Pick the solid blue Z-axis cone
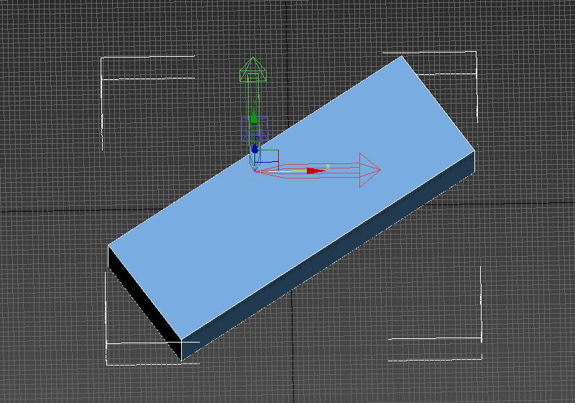575x403 pixels. [254, 149]
